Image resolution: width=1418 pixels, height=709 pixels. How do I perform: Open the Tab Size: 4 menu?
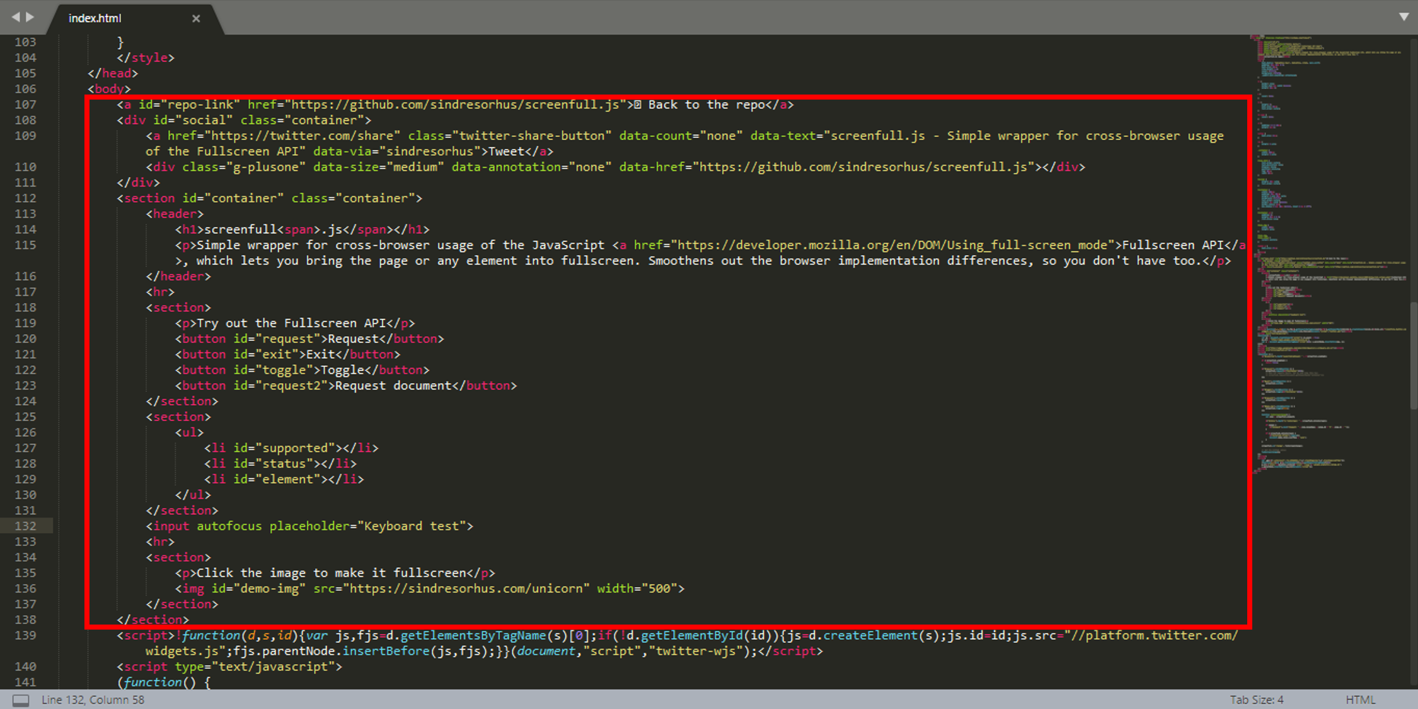click(1256, 700)
